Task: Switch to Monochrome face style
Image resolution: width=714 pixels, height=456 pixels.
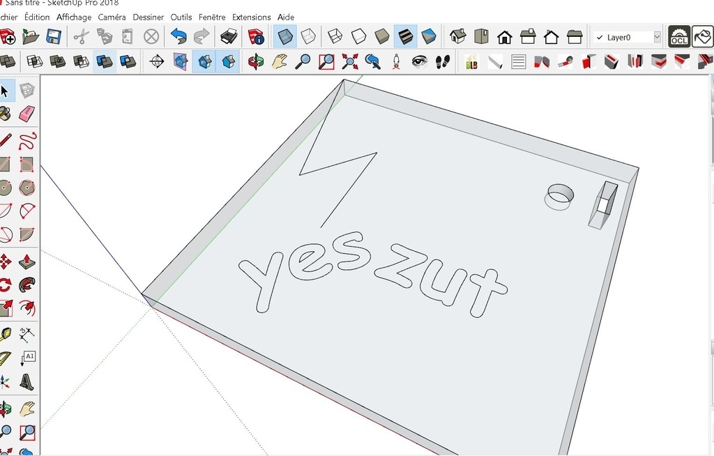Action: tap(429, 36)
